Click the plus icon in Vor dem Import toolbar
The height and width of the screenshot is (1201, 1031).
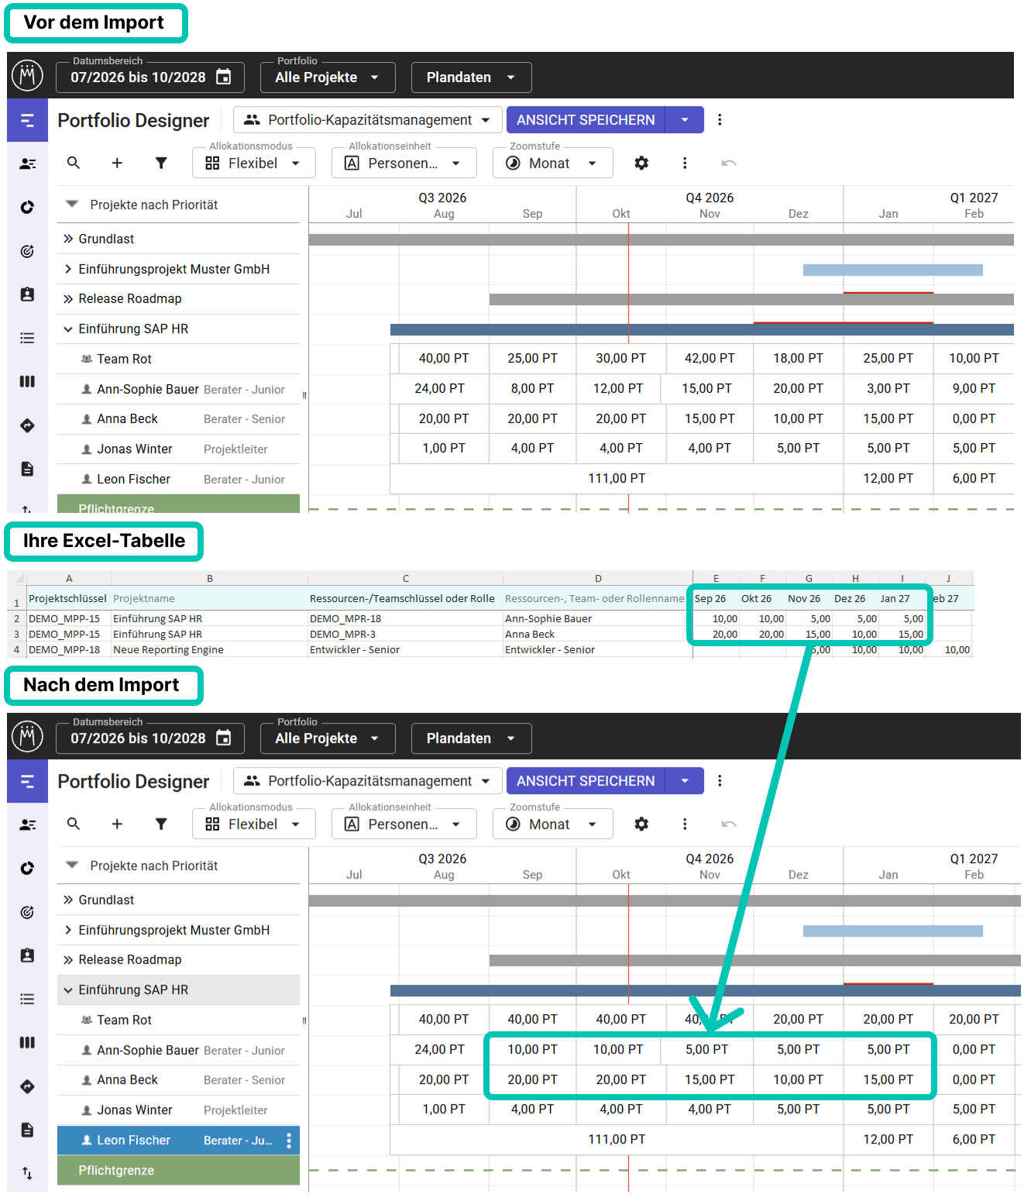[117, 163]
